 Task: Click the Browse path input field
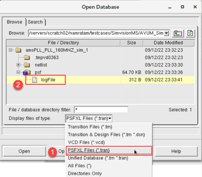click(x=96, y=33)
